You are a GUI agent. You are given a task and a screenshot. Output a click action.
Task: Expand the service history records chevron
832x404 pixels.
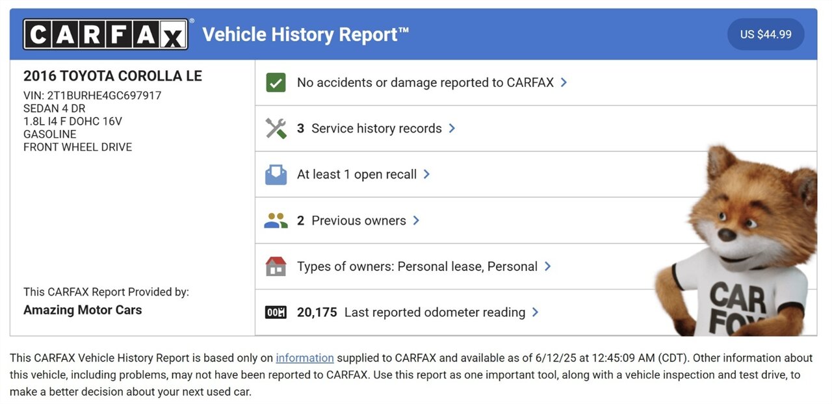452,129
